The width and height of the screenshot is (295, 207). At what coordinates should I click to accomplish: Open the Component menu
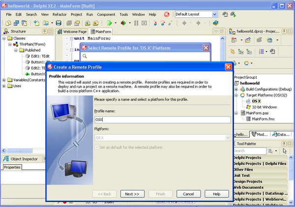click(106, 14)
